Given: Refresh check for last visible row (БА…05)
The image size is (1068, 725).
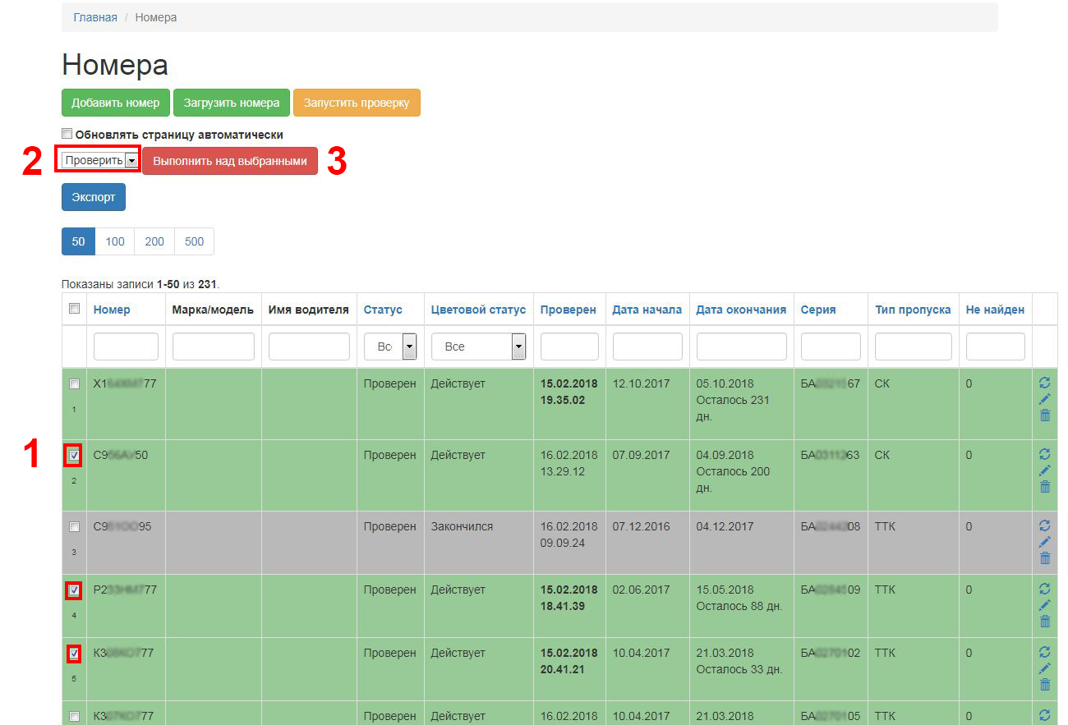Looking at the screenshot, I should [x=1045, y=715].
